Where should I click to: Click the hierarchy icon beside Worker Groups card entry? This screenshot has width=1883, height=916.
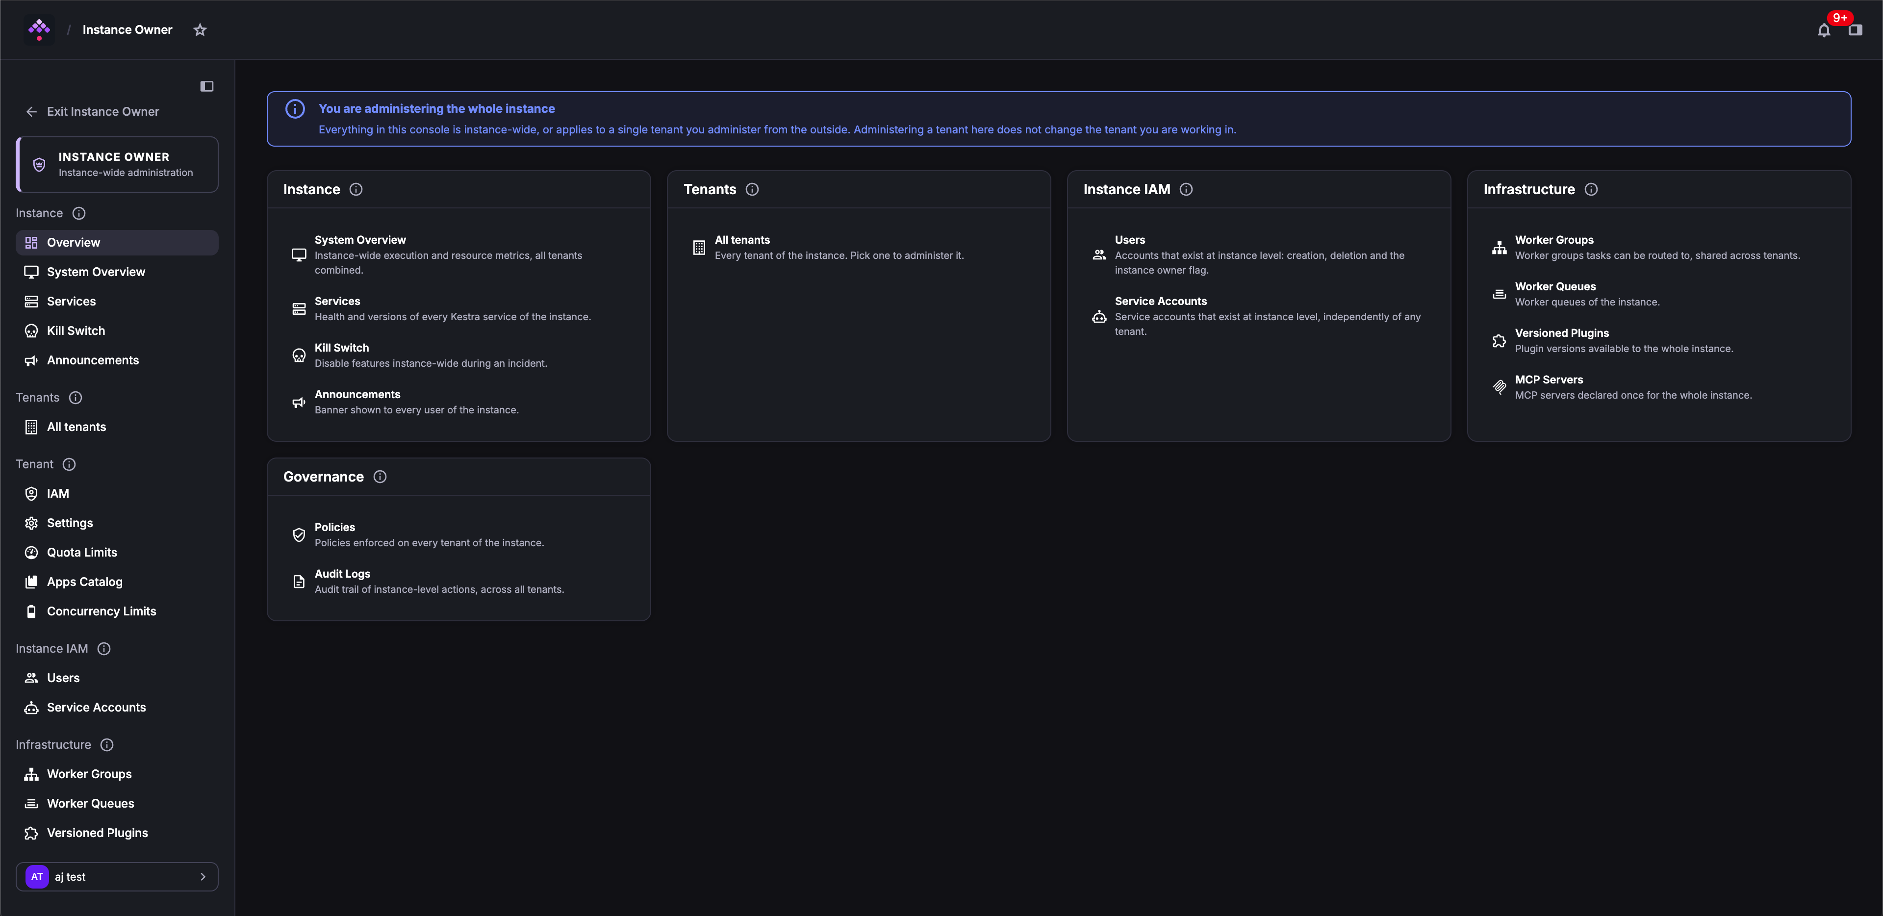tap(1499, 248)
